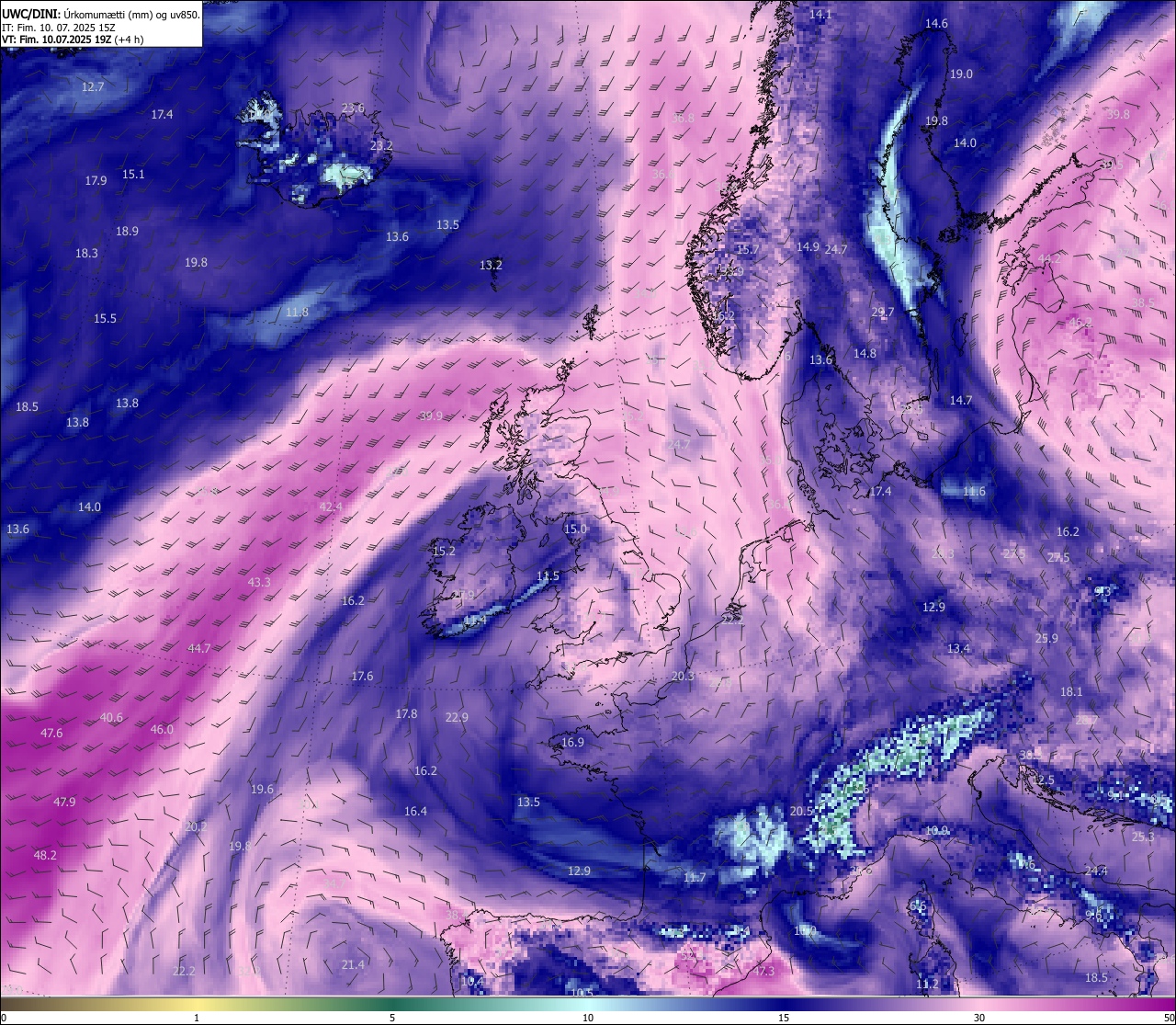Click the 15.5 map value
Screen dimensions: 1176x1025
point(105,319)
